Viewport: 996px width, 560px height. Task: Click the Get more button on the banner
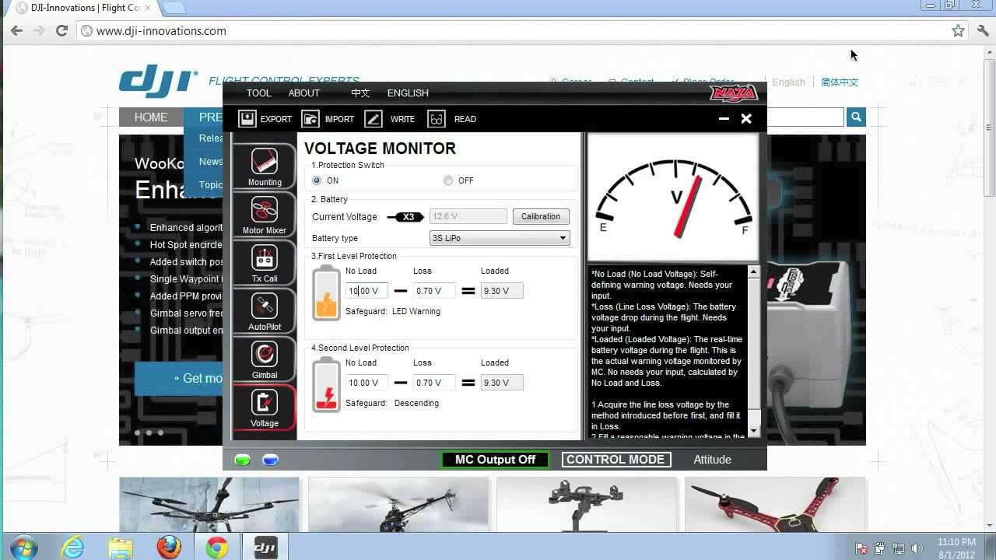[179, 378]
